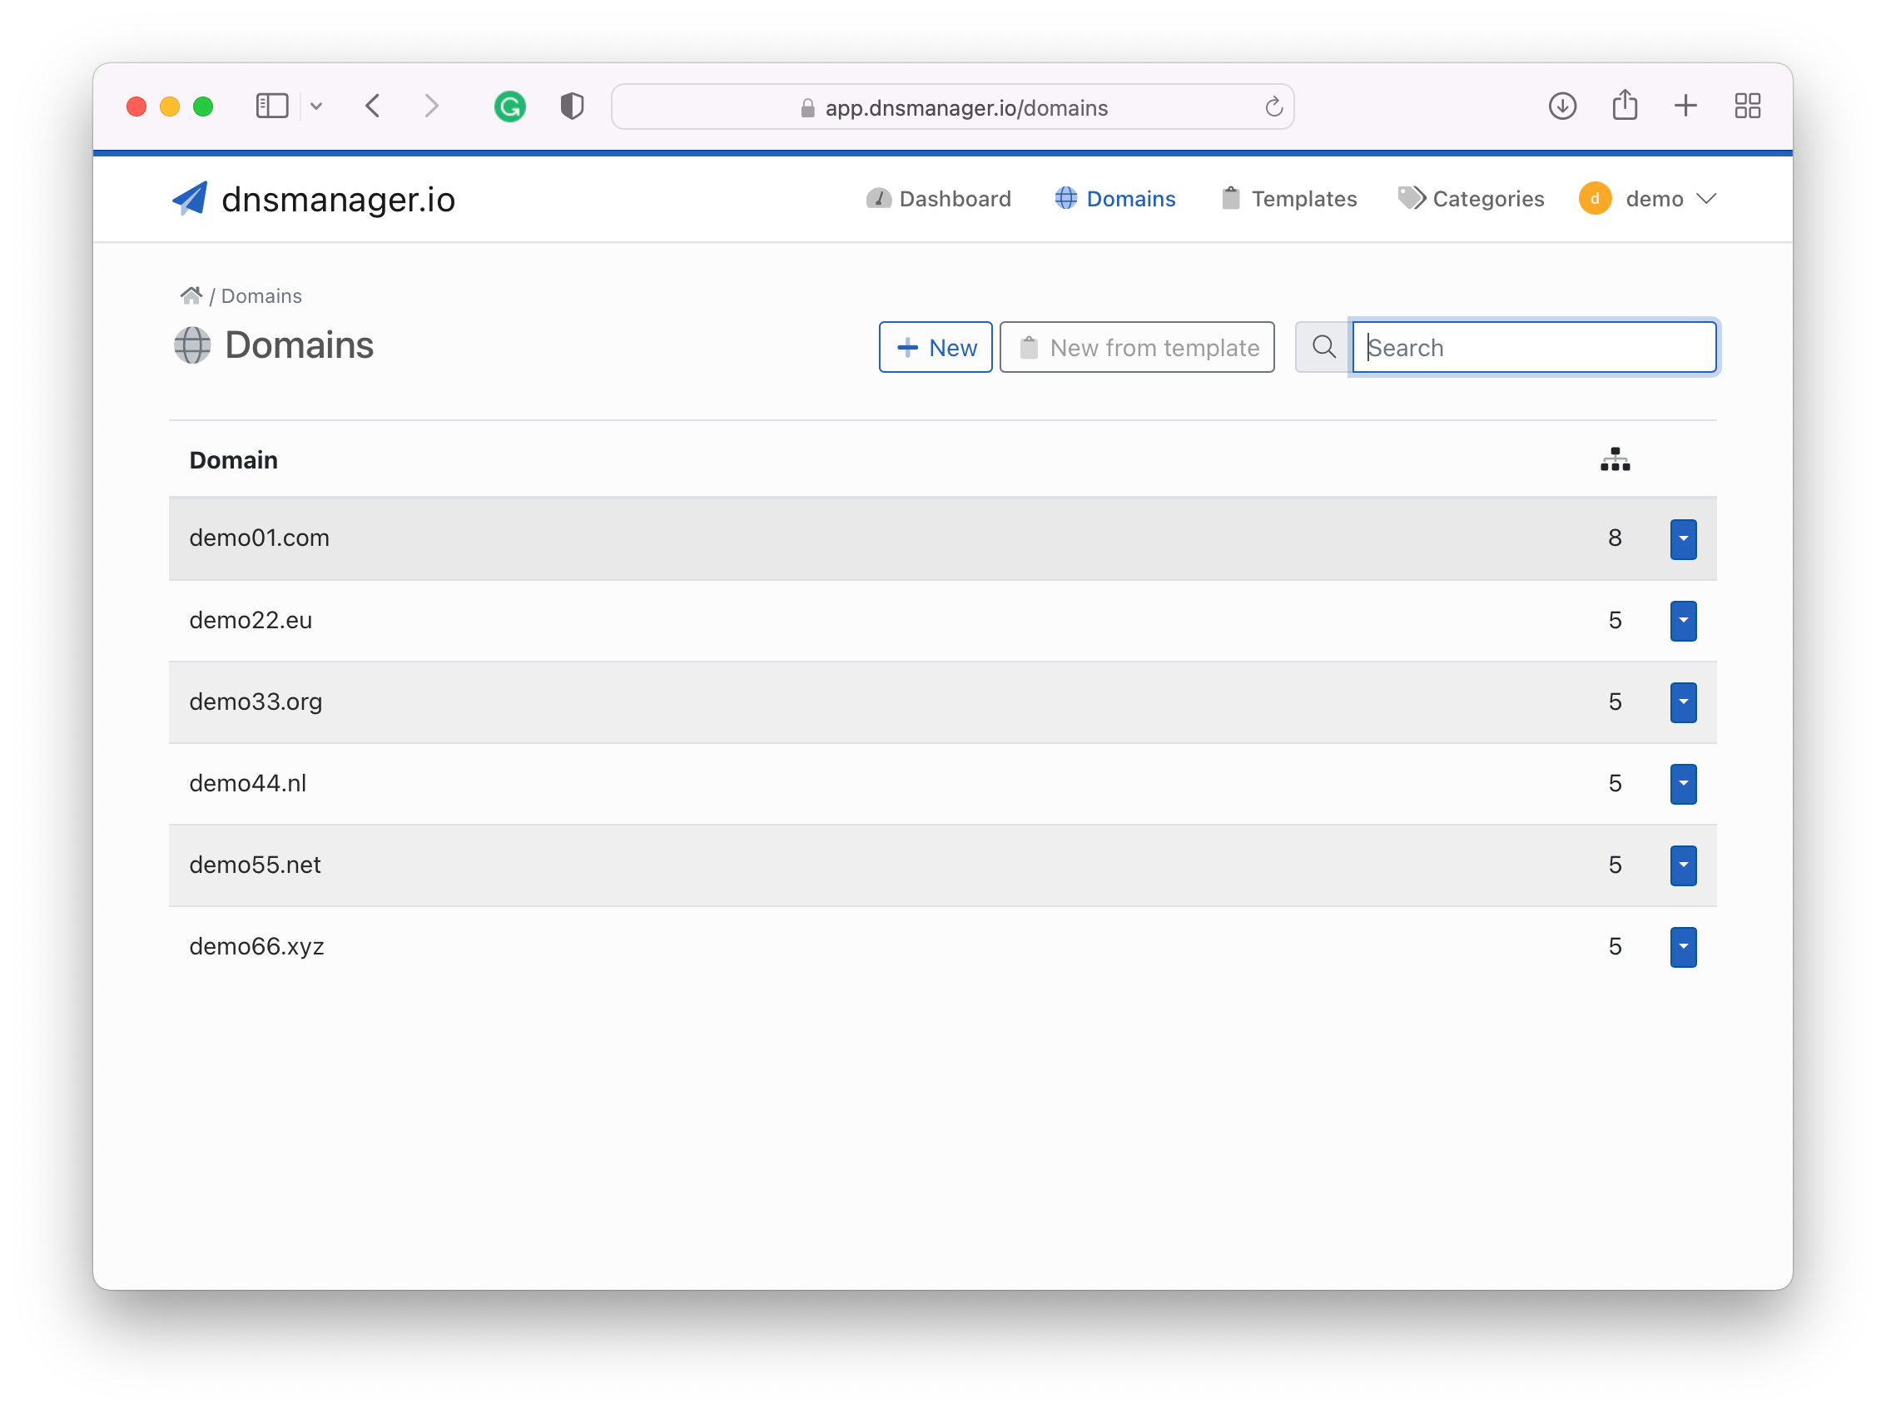Click the DNS records icon column header
1886x1413 pixels.
(1616, 459)
